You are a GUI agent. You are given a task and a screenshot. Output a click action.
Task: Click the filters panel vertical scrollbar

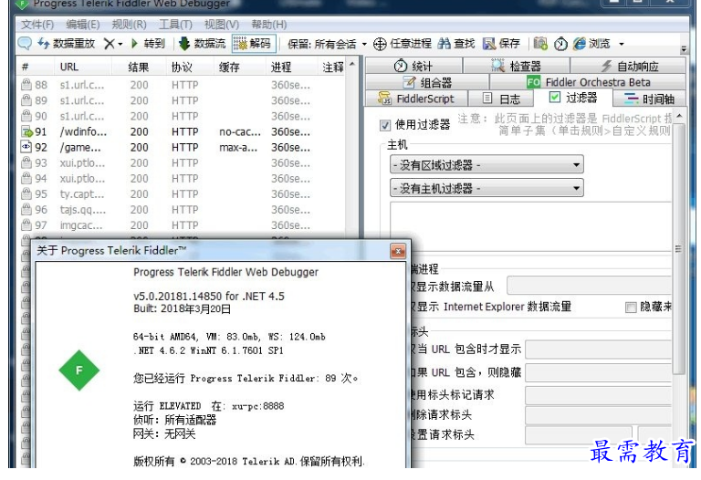tap(679, 250)
